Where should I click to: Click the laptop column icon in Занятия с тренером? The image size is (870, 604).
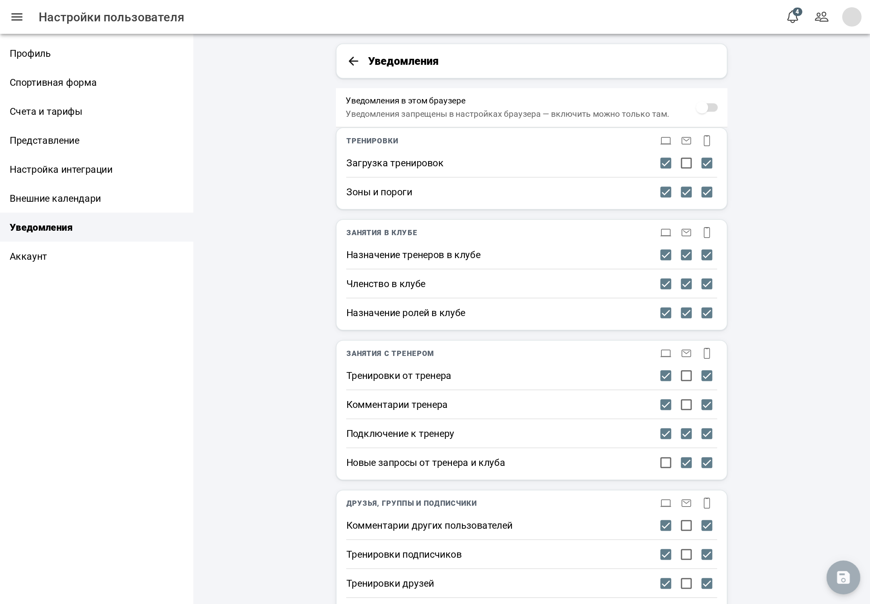(x=666, y=354)
